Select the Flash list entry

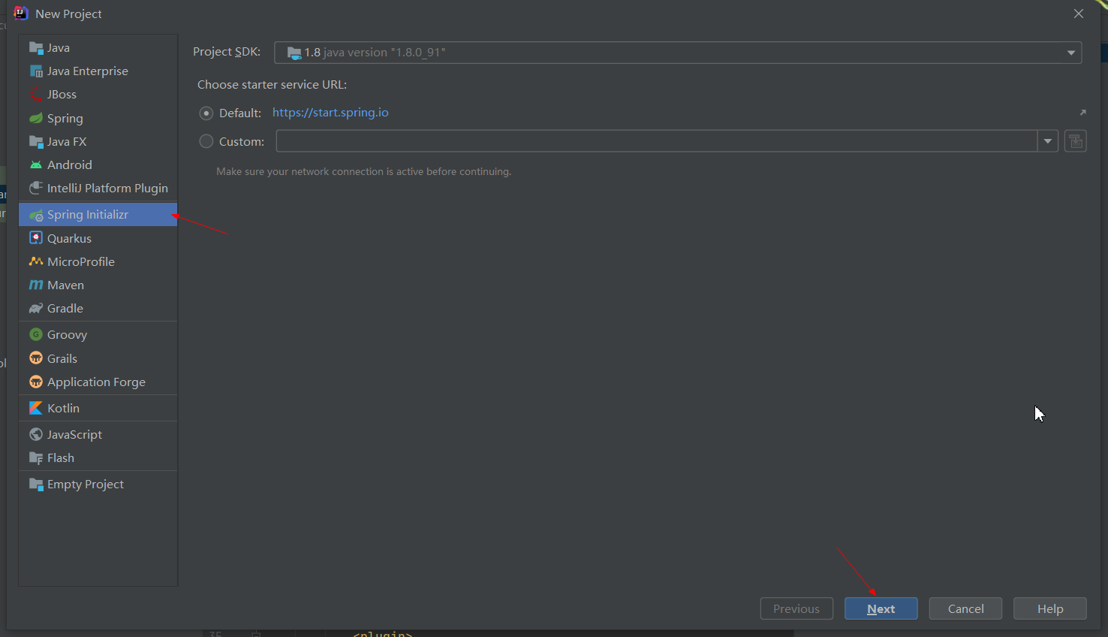[x=98, y=457]
